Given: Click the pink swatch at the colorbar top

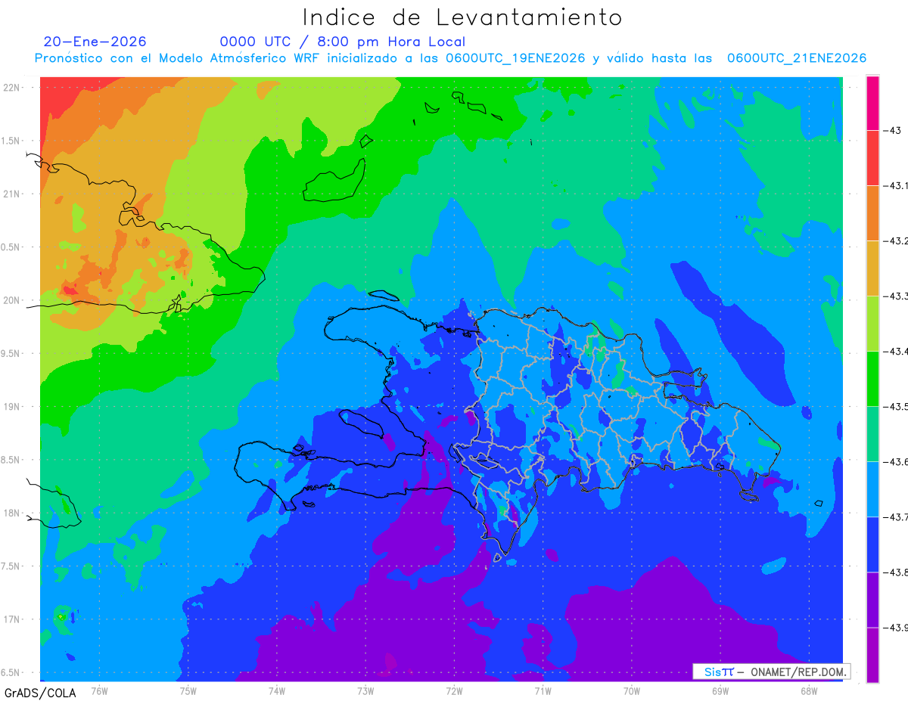Looking at the screenshot, I should click(872, 103).
